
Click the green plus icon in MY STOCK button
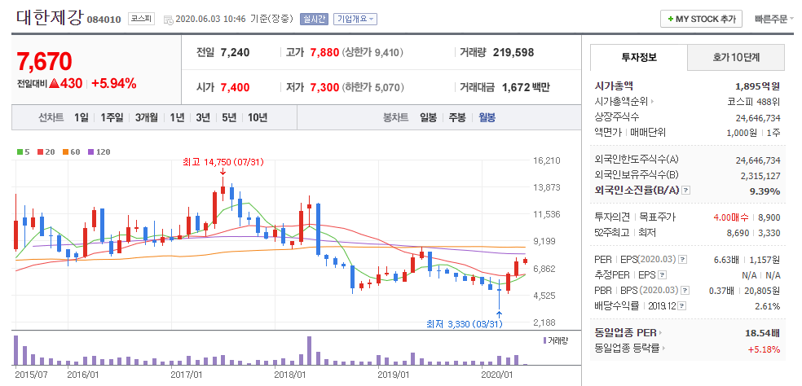pos(670,20)
